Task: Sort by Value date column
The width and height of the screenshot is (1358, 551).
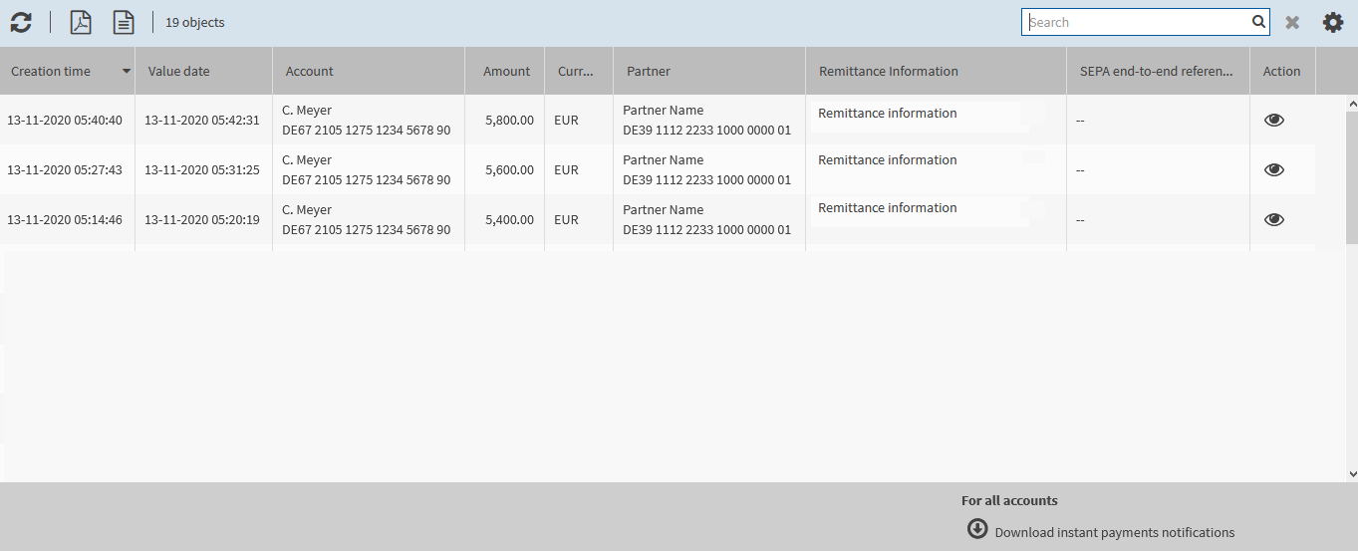Action: pos(179,72)
